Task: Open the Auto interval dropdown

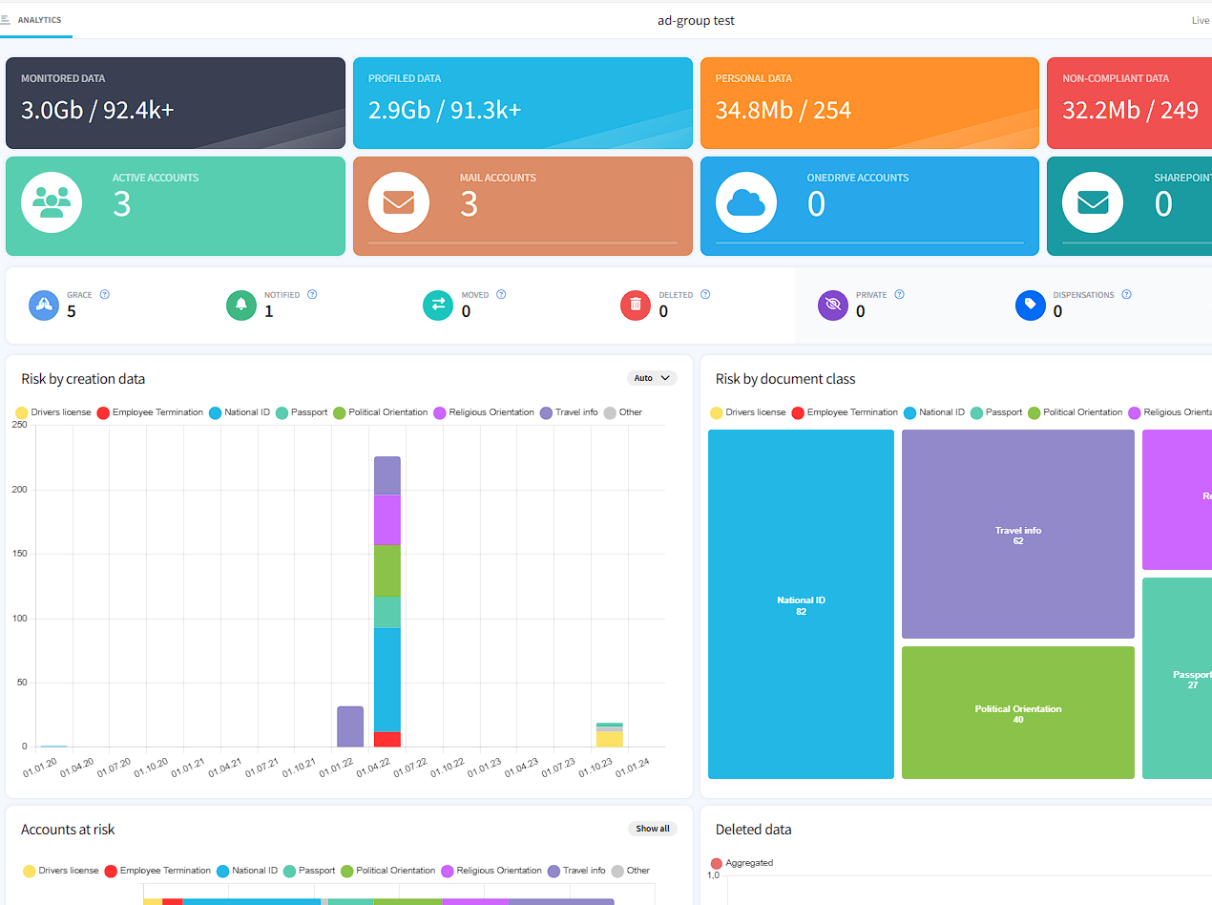Action: click(x=652, y=378)
